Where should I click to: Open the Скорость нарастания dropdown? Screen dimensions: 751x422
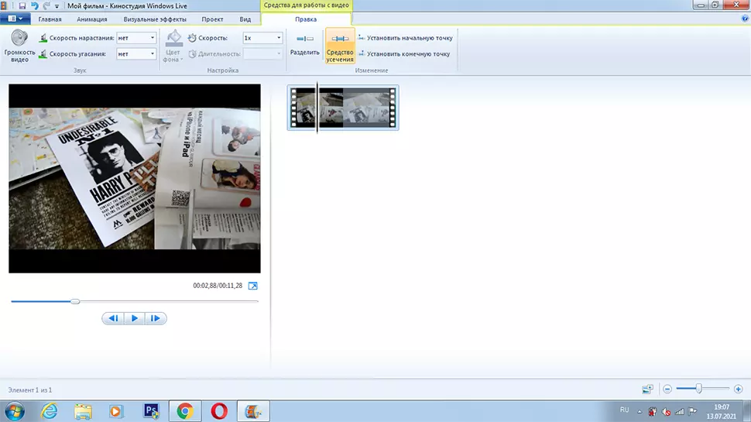(x=152, y=38)
